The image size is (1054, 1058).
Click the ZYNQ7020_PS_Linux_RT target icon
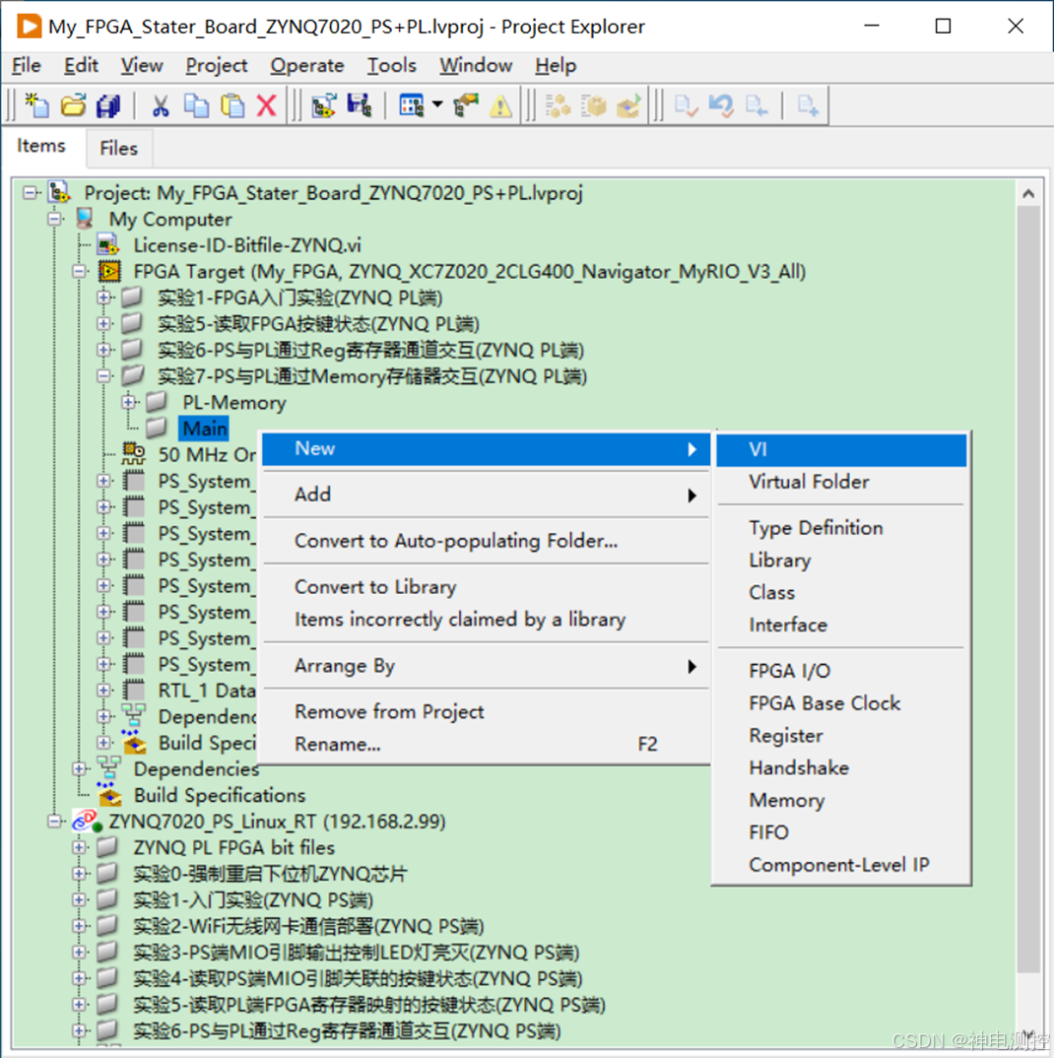coord(87,822)
